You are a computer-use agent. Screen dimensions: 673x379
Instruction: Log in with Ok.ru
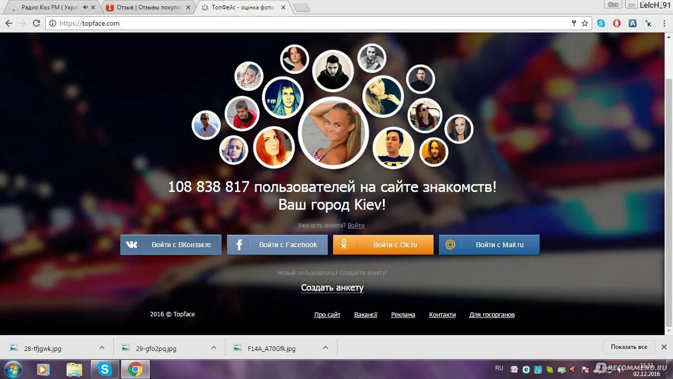coord(383,245)
